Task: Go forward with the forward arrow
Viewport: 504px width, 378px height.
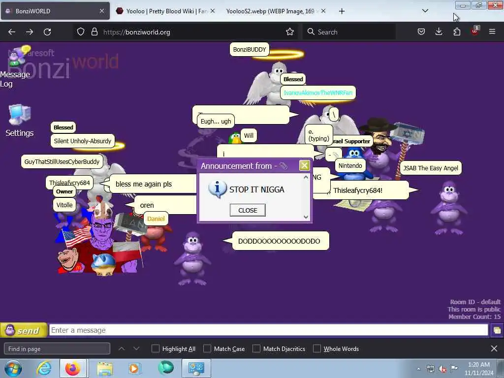Action: [x=30, y=32]
